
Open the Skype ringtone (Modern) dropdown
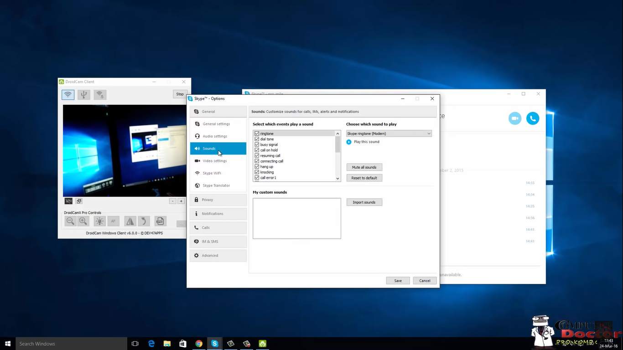(x=389, y=134)
